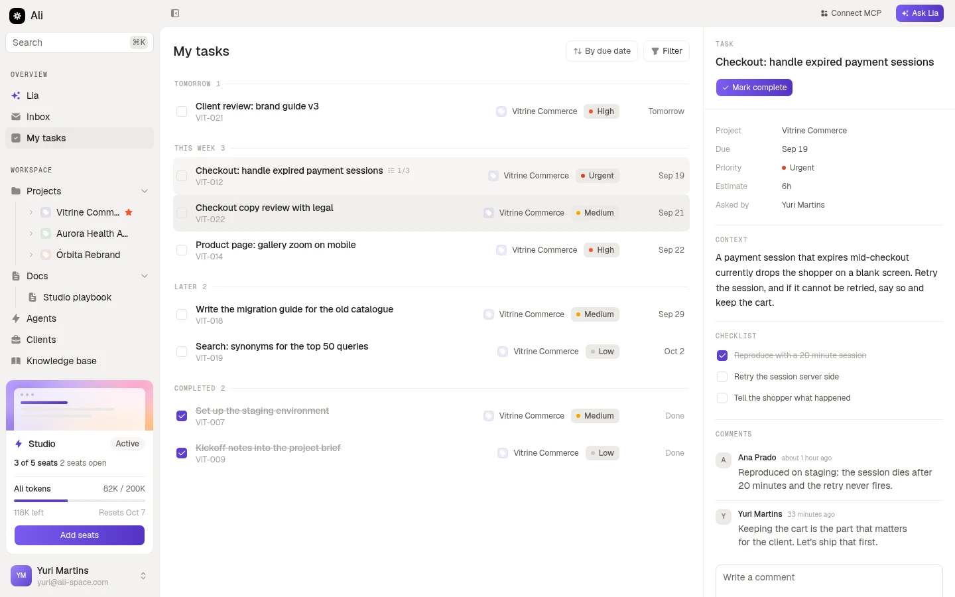
Task: Click the Connect MCP icon
Action: coord(824,13)
